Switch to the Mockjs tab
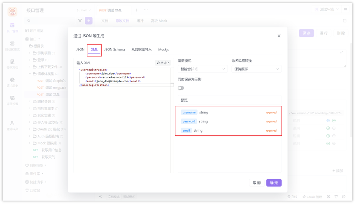Viewport: 356px width, 205px height. (x=163, y=49)
